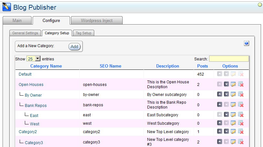The image size is (263, 147).
Task: Delete the Category2 entry
Action: (x=241, y=131)
